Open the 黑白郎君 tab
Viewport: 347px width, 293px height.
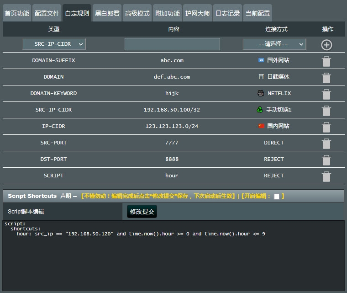coord(107,13)
